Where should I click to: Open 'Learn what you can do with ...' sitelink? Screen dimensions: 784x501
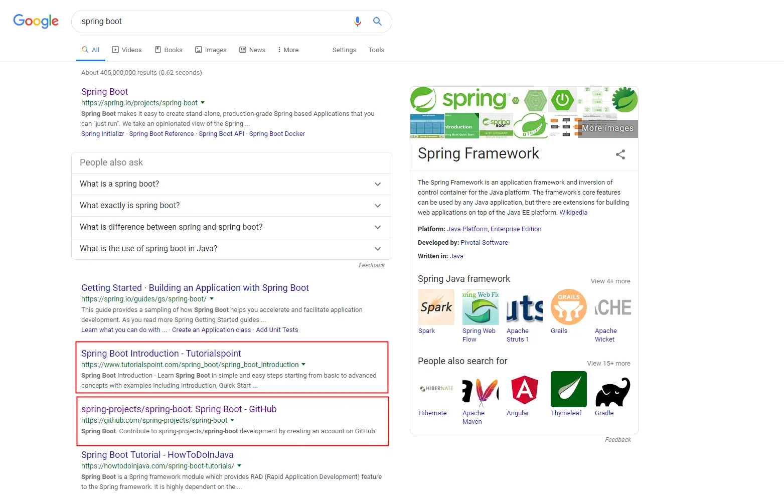[x=124, y=330]
